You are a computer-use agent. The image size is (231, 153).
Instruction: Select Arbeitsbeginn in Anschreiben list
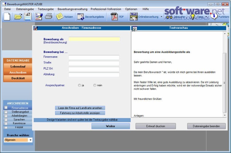click(19, 116)
